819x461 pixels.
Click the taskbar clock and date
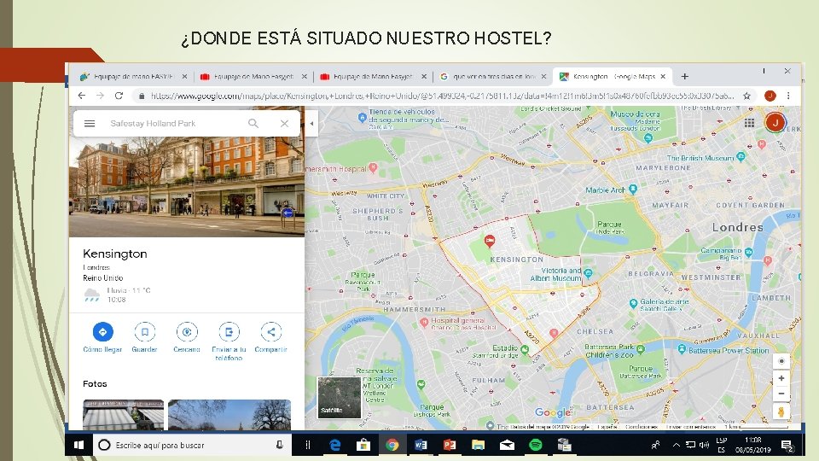(752, 445)
